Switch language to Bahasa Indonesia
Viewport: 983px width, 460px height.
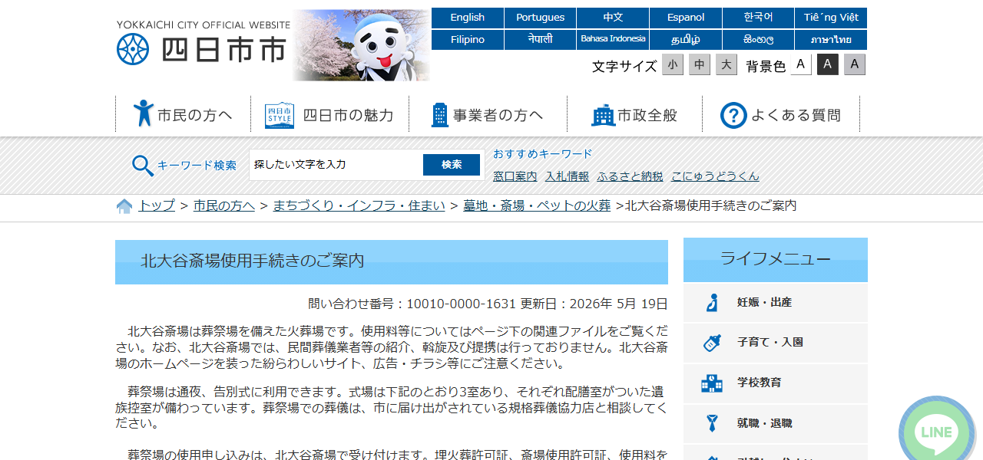tap(613, 40)
